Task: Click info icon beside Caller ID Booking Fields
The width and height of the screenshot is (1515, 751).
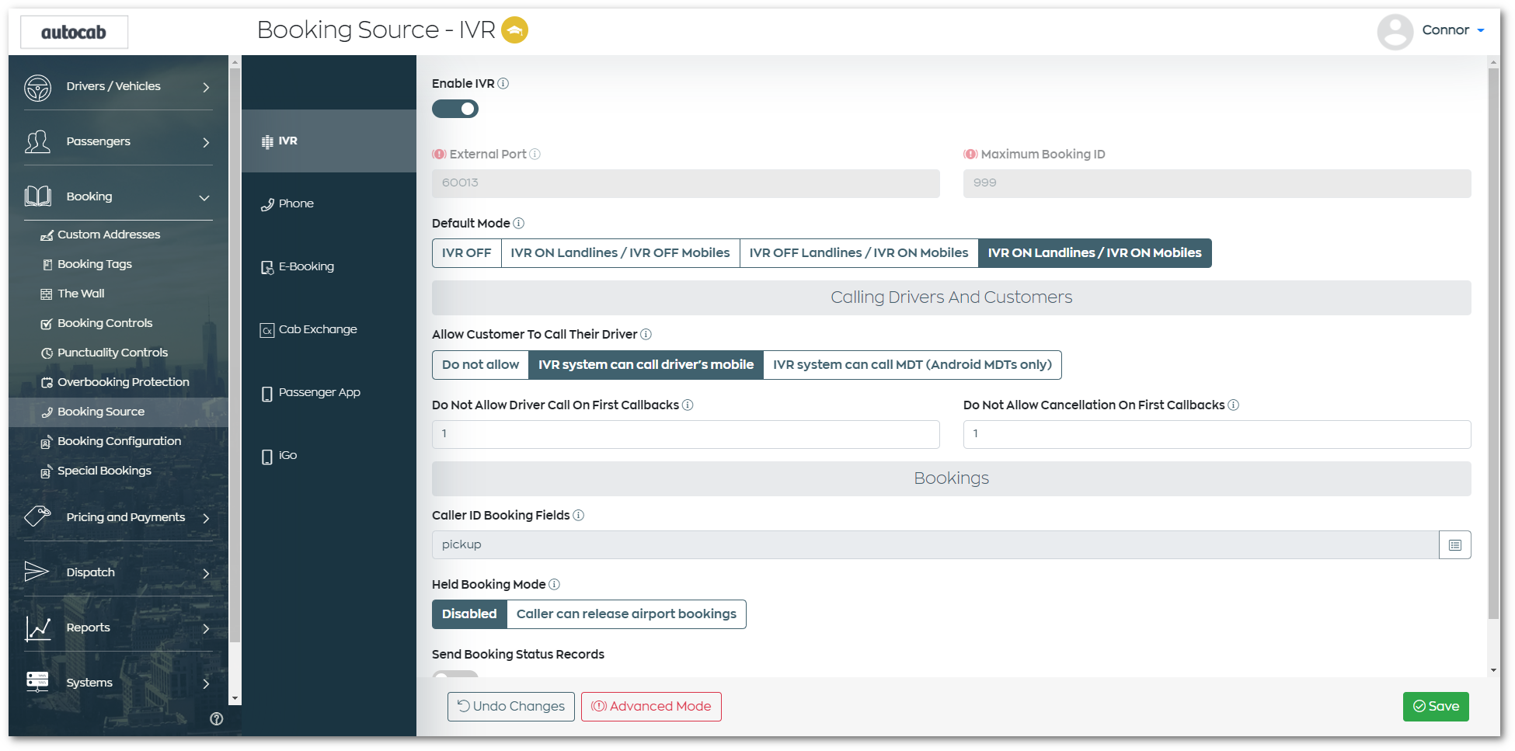Action: click(x=579, y=515)
